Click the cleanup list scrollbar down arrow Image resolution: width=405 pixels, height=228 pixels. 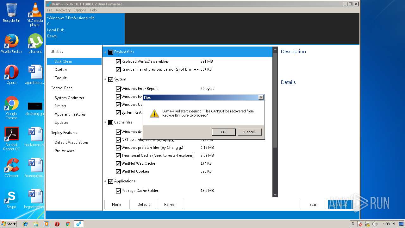coord(275,195)
